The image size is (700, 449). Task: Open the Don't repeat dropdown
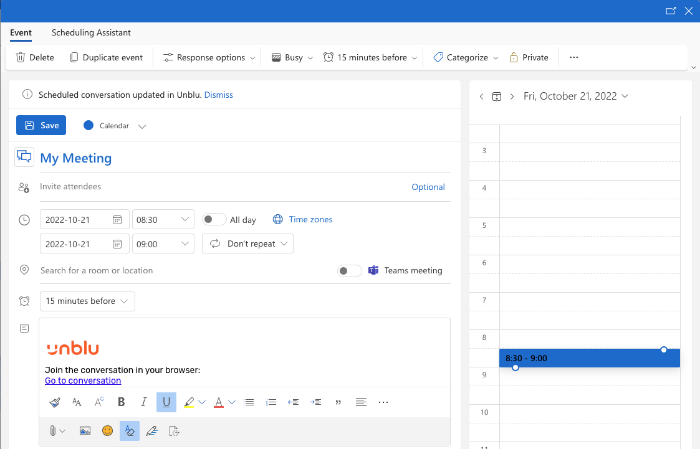[x=247, y=244]
